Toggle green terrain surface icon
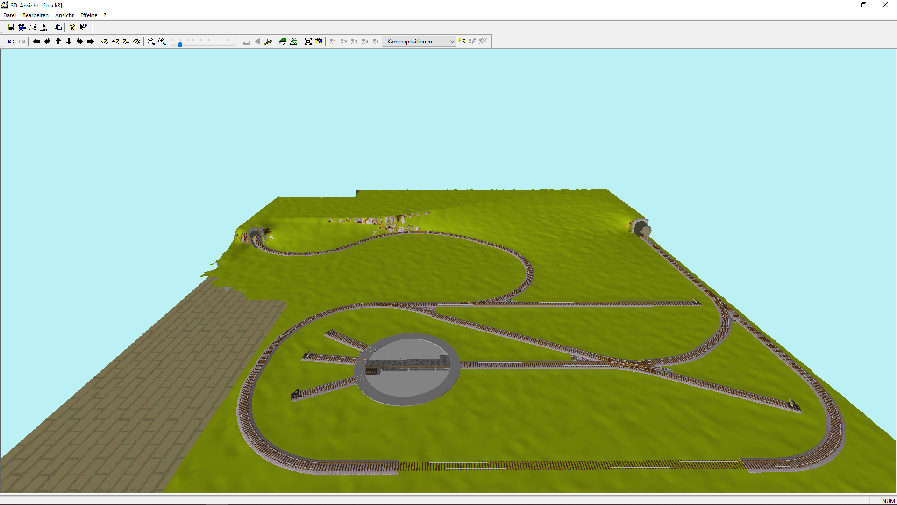The width and height of the screenshot is (897, 505). pos(283,42)
